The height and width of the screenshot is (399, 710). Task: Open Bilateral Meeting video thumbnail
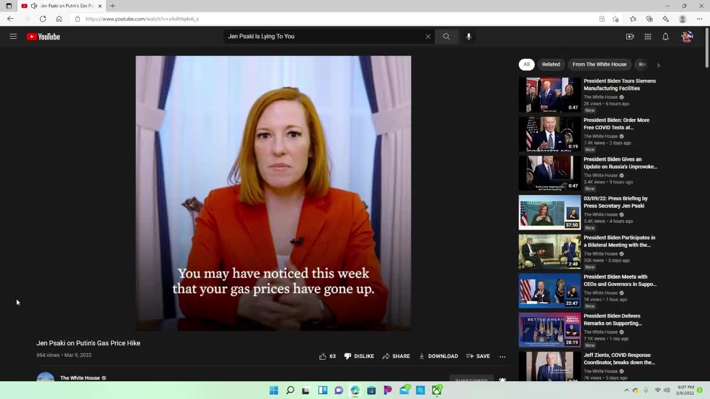click(x=550, y=252)
